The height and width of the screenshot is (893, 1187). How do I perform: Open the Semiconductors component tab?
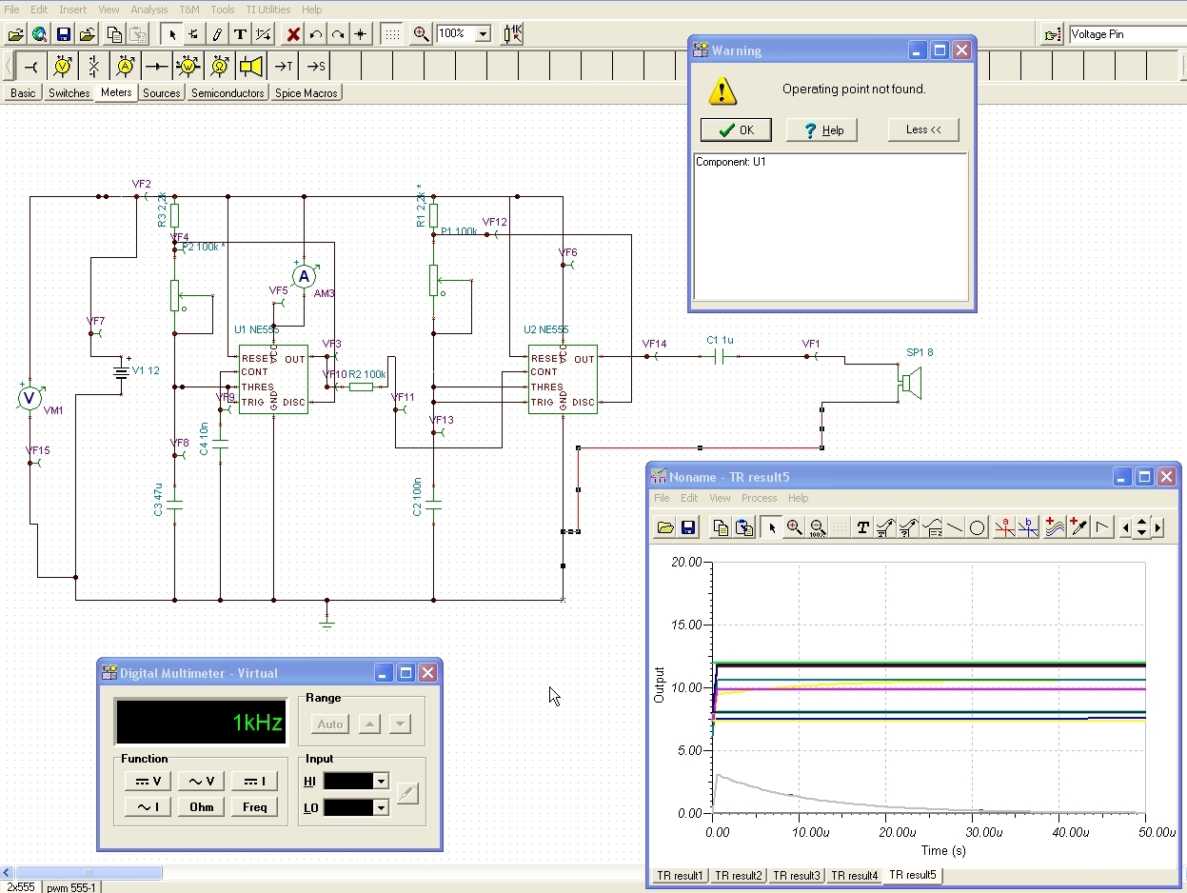point(228,93)
